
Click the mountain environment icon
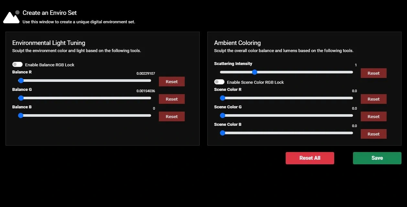(x=11, y=17)
